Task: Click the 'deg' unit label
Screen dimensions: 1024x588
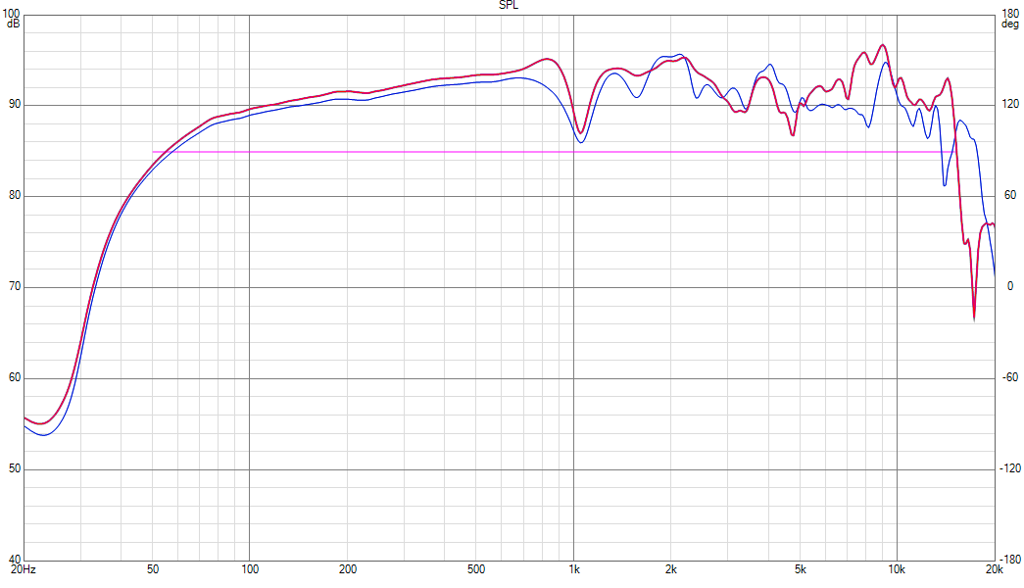Action: [x=1009, y=24]
